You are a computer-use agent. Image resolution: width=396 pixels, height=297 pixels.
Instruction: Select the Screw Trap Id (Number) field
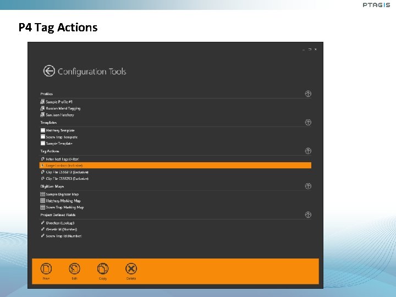[x=61, y=236]
